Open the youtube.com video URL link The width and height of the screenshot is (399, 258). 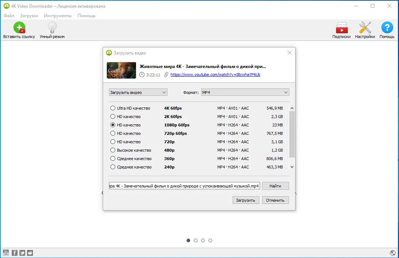(215, 75)
